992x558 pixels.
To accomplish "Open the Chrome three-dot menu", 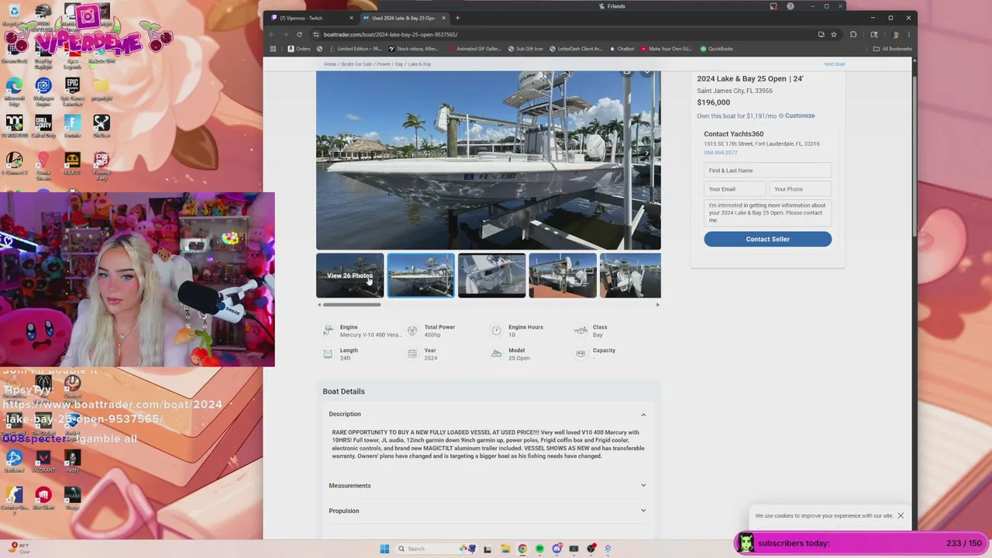I will pos(908,34).
